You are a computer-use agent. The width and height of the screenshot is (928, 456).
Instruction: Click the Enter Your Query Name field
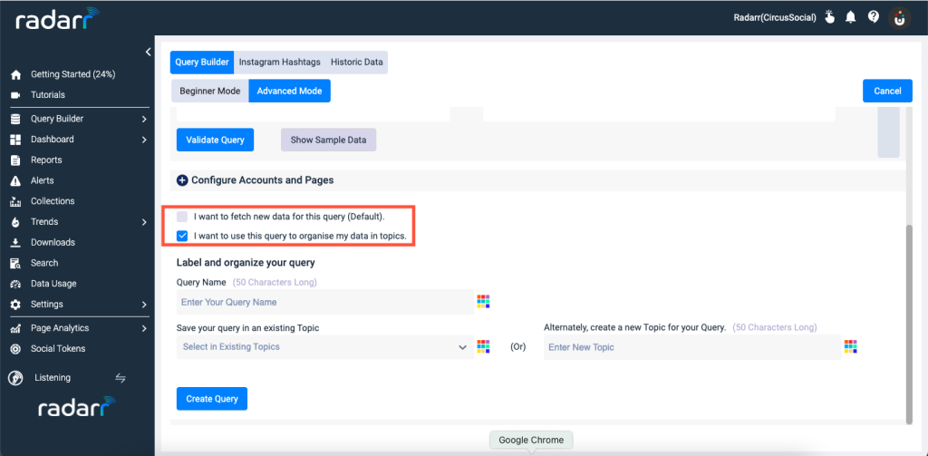325,302
